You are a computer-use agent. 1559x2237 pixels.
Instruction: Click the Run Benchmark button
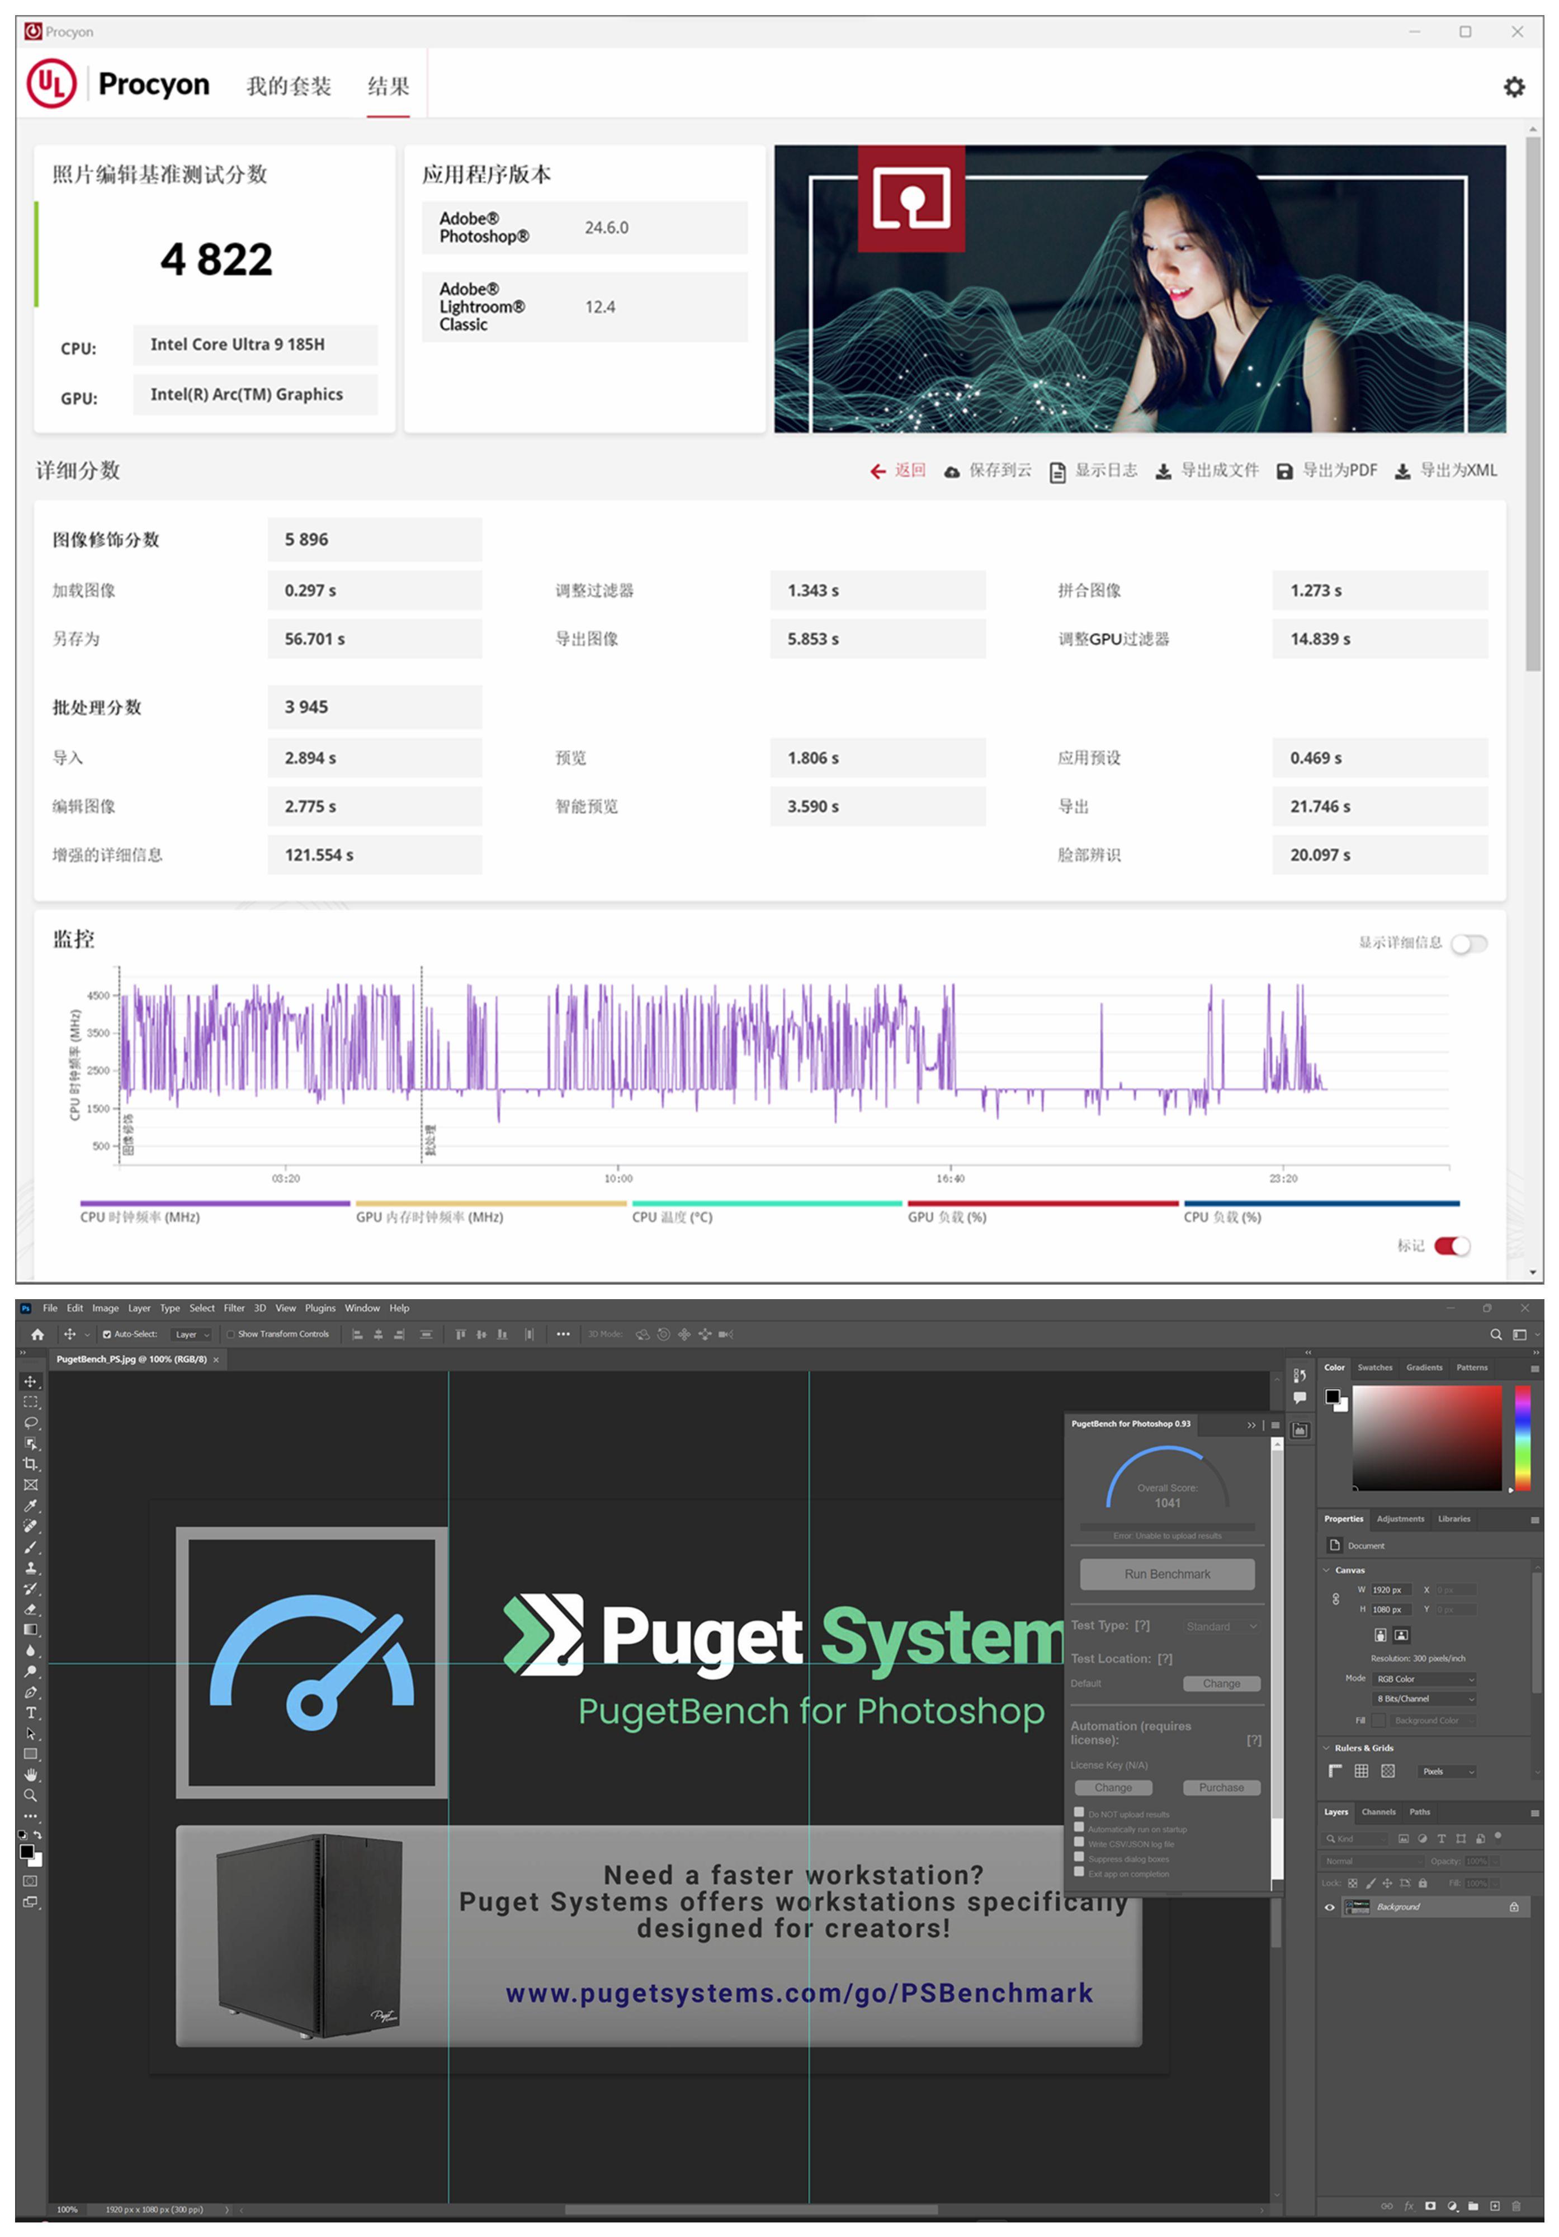pos(1166,1574)
